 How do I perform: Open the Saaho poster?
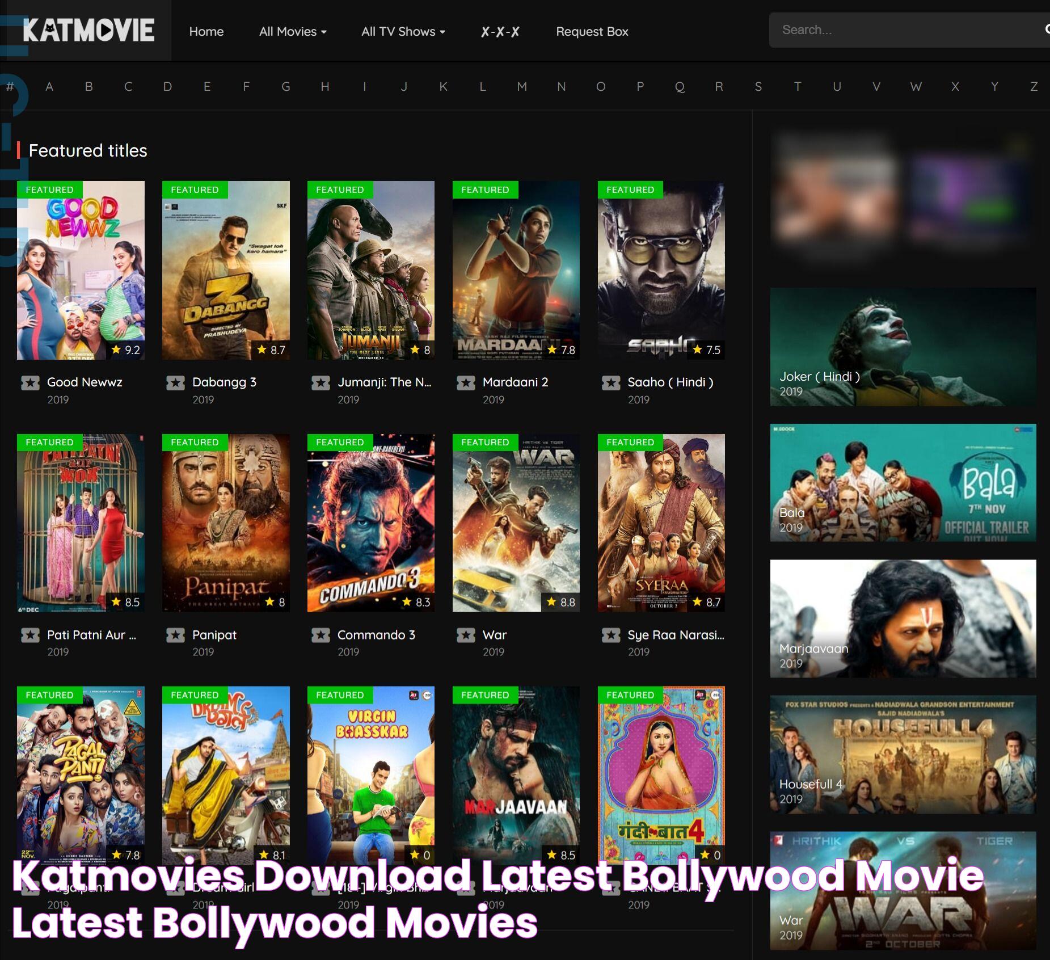tap(661, 271)
